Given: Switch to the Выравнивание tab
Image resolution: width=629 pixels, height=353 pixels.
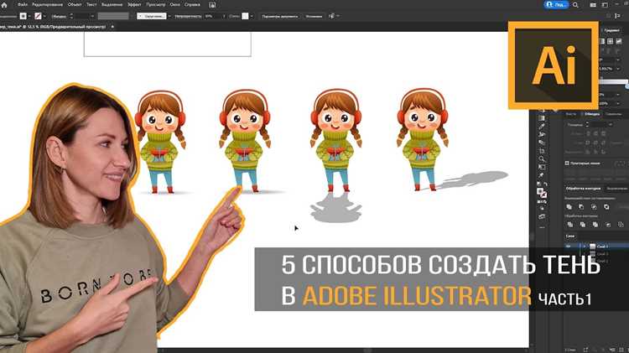Looking at the screenshot, I should (617, 188).
